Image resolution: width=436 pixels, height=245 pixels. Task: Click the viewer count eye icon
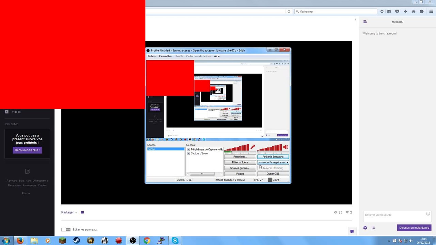pyautogui.click(x=336, y=212)
